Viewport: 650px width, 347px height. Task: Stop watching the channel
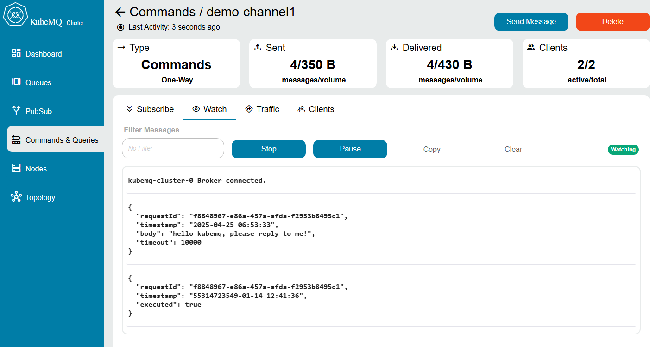268,149
